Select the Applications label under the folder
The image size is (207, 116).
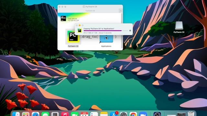point(106,46)
